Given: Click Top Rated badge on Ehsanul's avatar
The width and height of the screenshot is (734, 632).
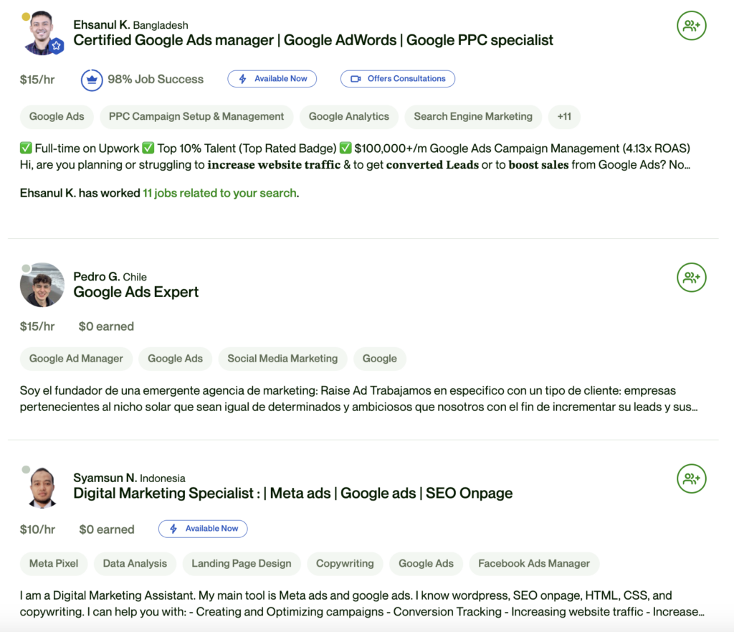Looking at the screenshot, I should (x=57, y=46).
